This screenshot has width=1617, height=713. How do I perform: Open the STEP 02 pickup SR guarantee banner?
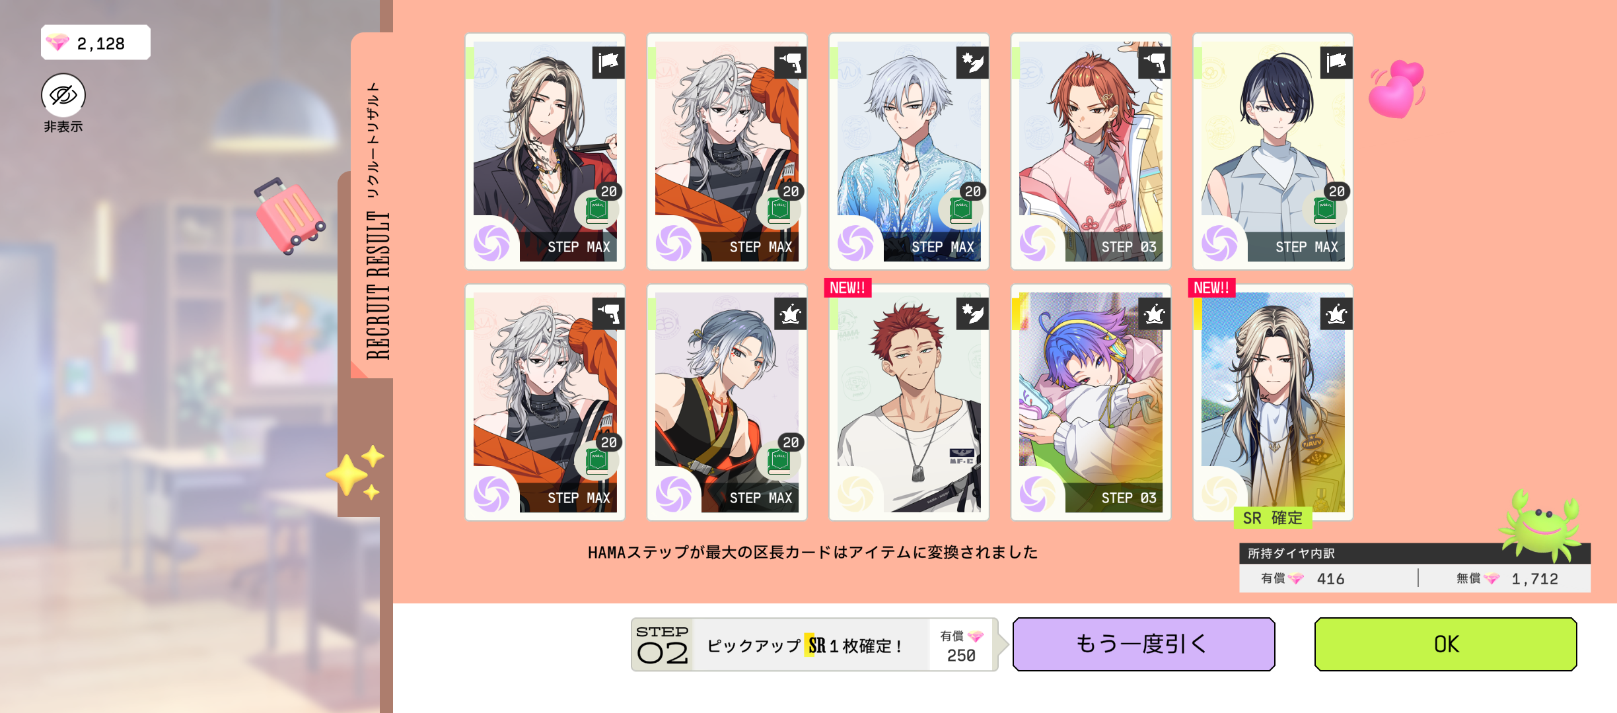click(x=814, y=644)
